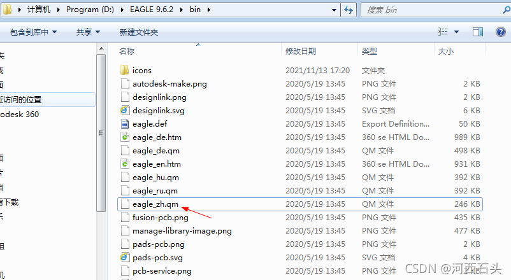Sort by the 名称 column header
Screen dimensions: 511x280
point(127,51)
